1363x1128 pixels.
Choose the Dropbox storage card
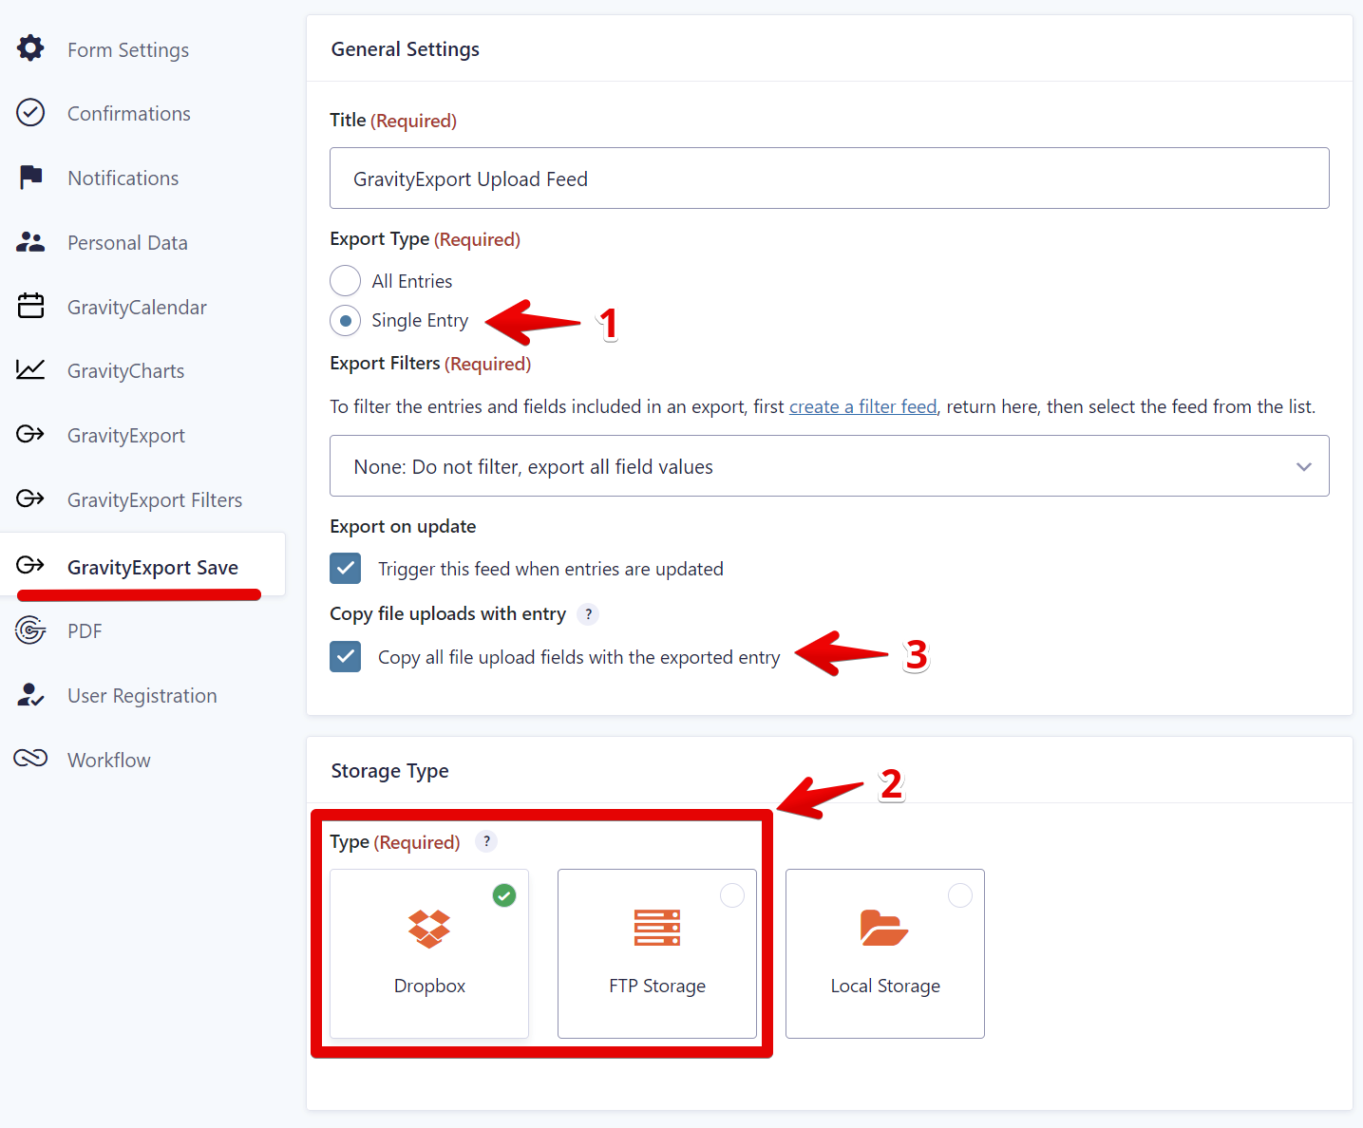point(429,953)
